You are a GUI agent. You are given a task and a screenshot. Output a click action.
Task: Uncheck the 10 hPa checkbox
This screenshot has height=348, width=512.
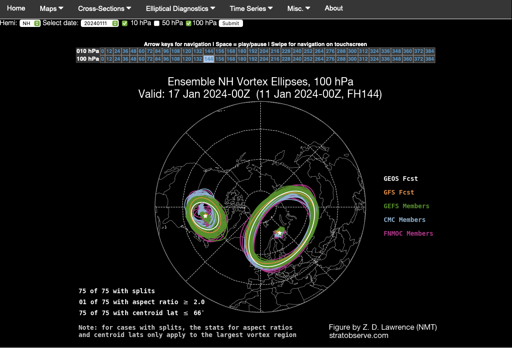tap(125, 23)
